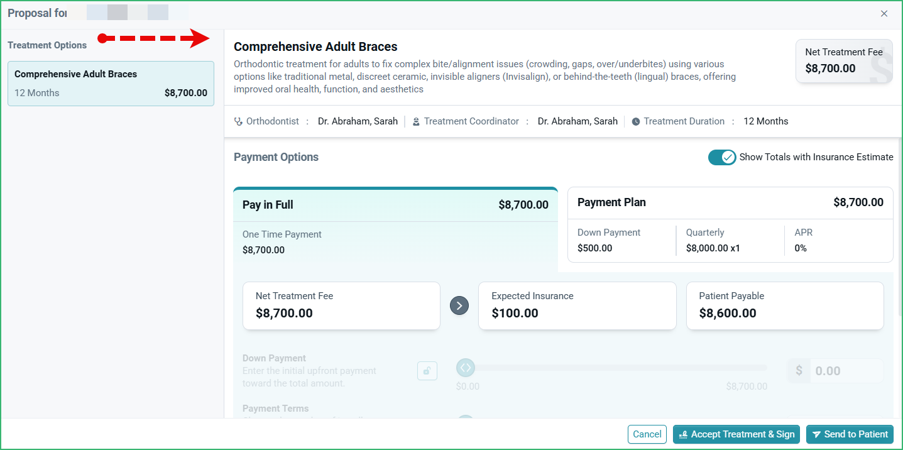Click the paper plane icon on Send to Patient
The image size is (903, 450).
point(816,434)
